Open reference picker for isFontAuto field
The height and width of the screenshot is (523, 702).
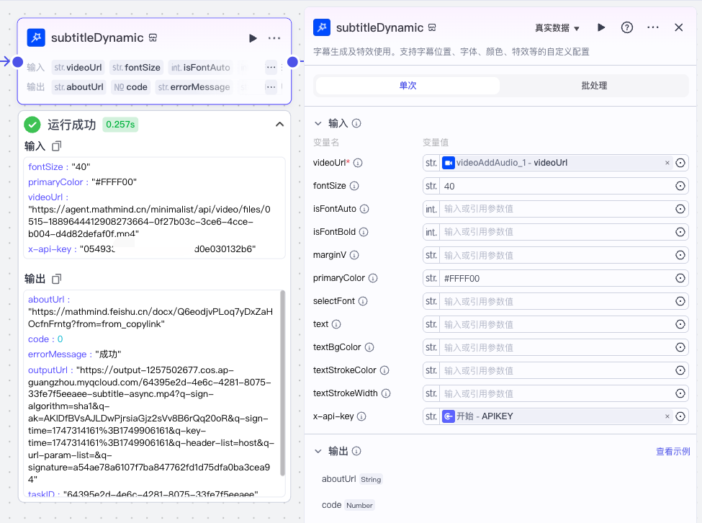680,209
